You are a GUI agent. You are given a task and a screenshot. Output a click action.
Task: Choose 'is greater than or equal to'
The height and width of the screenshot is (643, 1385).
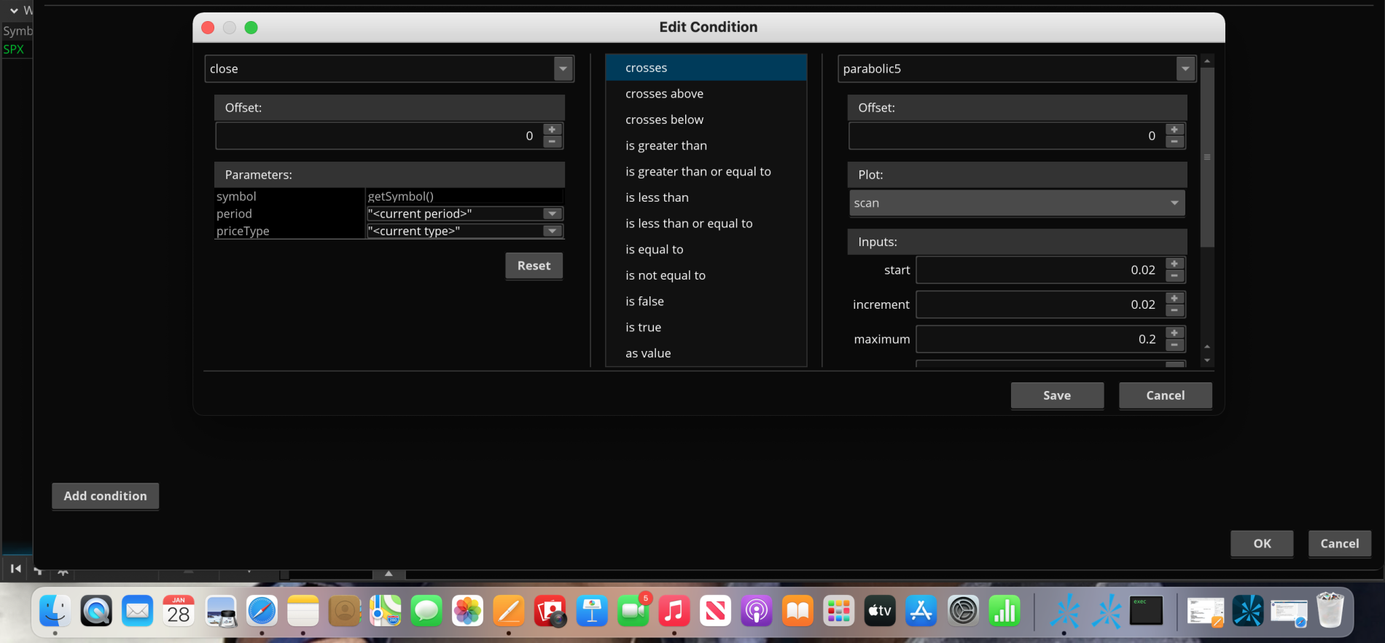(x=698, y=172)
